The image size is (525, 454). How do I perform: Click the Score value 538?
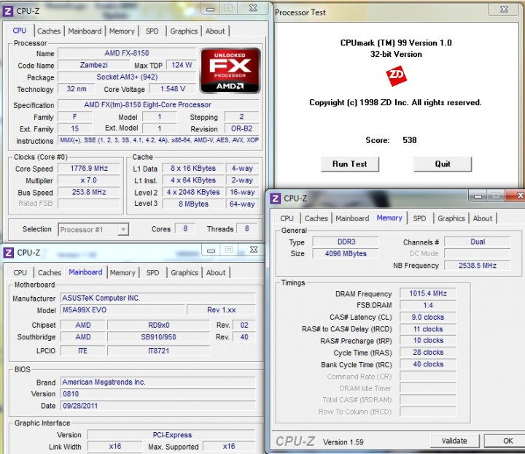[410, 140]
